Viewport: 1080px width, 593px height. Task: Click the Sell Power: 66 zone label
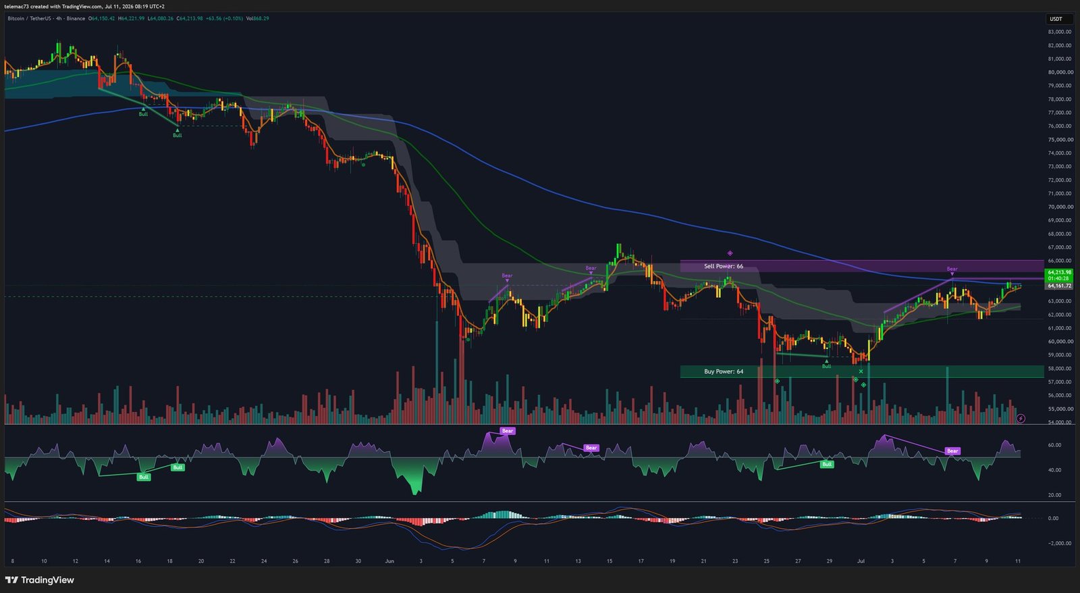pos(724,266)
